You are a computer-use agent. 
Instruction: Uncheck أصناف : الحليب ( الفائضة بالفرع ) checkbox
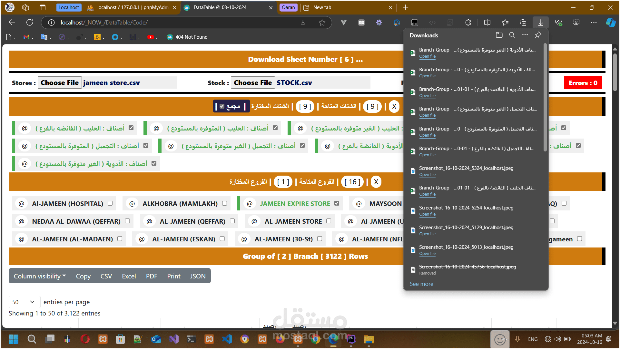pyautogui.click(x=131, y=128)
